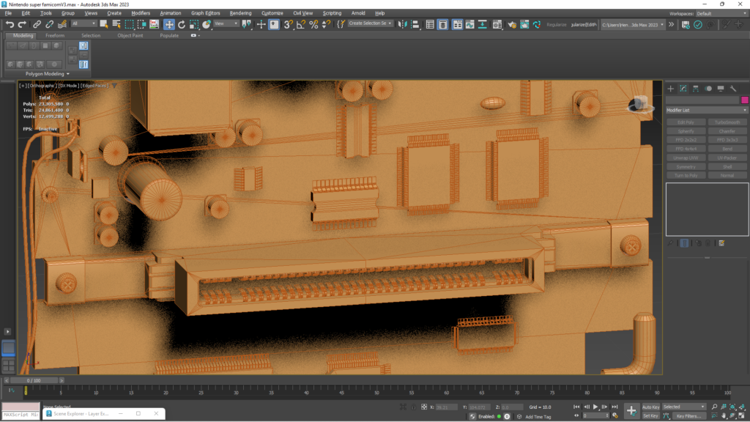Apply the TurboSmooth modifier button

click(x=728, y=122)
